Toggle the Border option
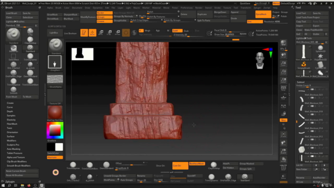The image size is (334, 188). click(104, 13)
